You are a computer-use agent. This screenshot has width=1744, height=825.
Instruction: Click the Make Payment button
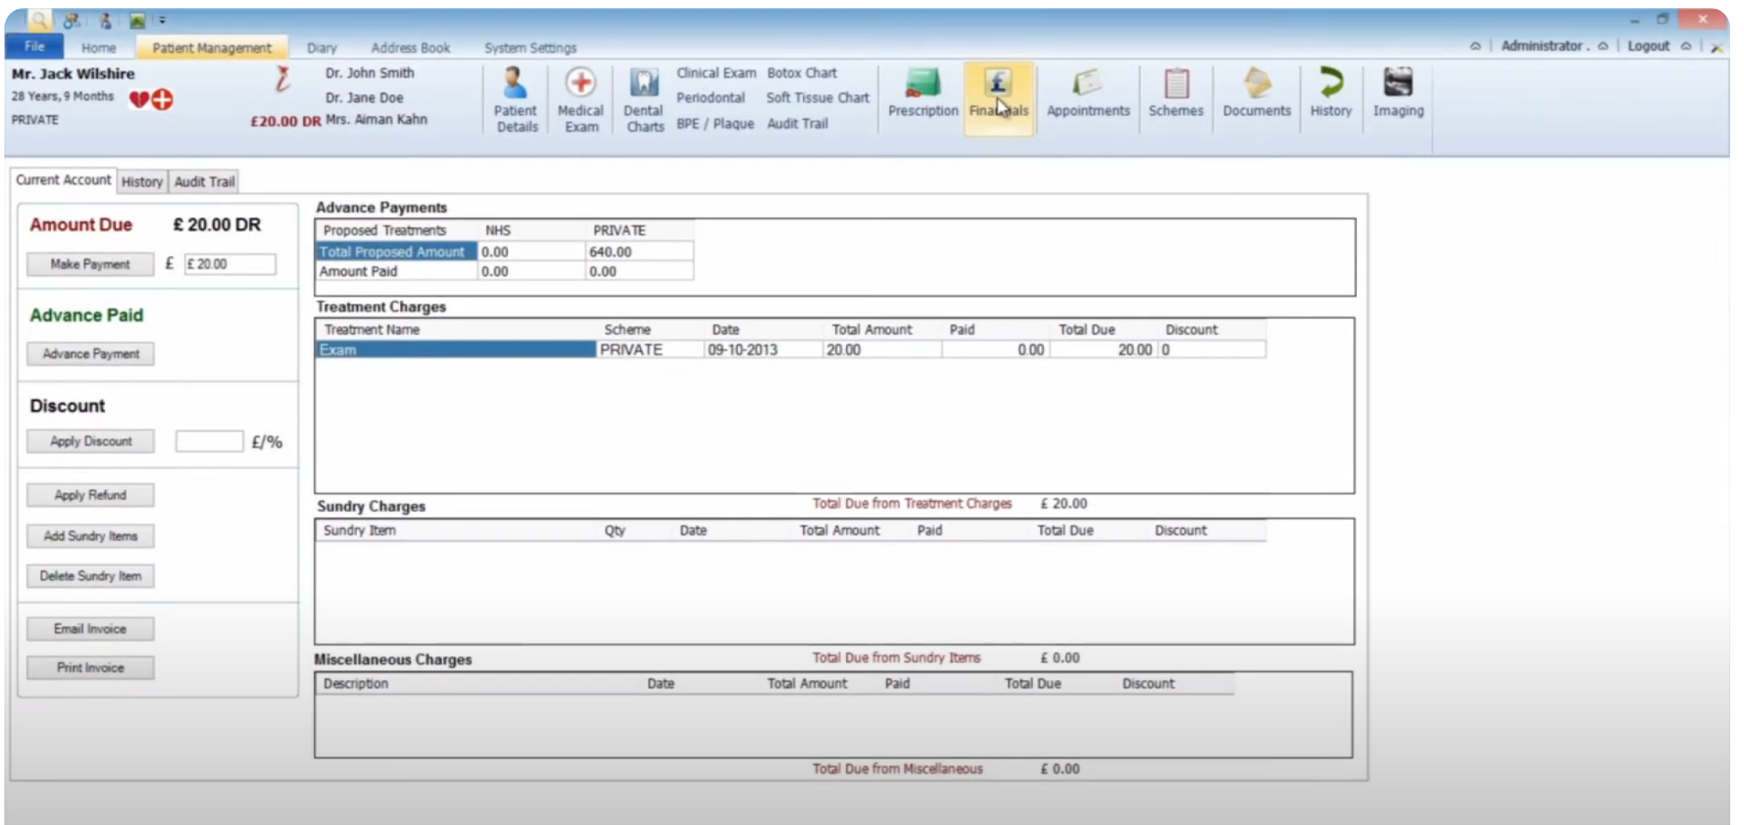tap(90, 264)
